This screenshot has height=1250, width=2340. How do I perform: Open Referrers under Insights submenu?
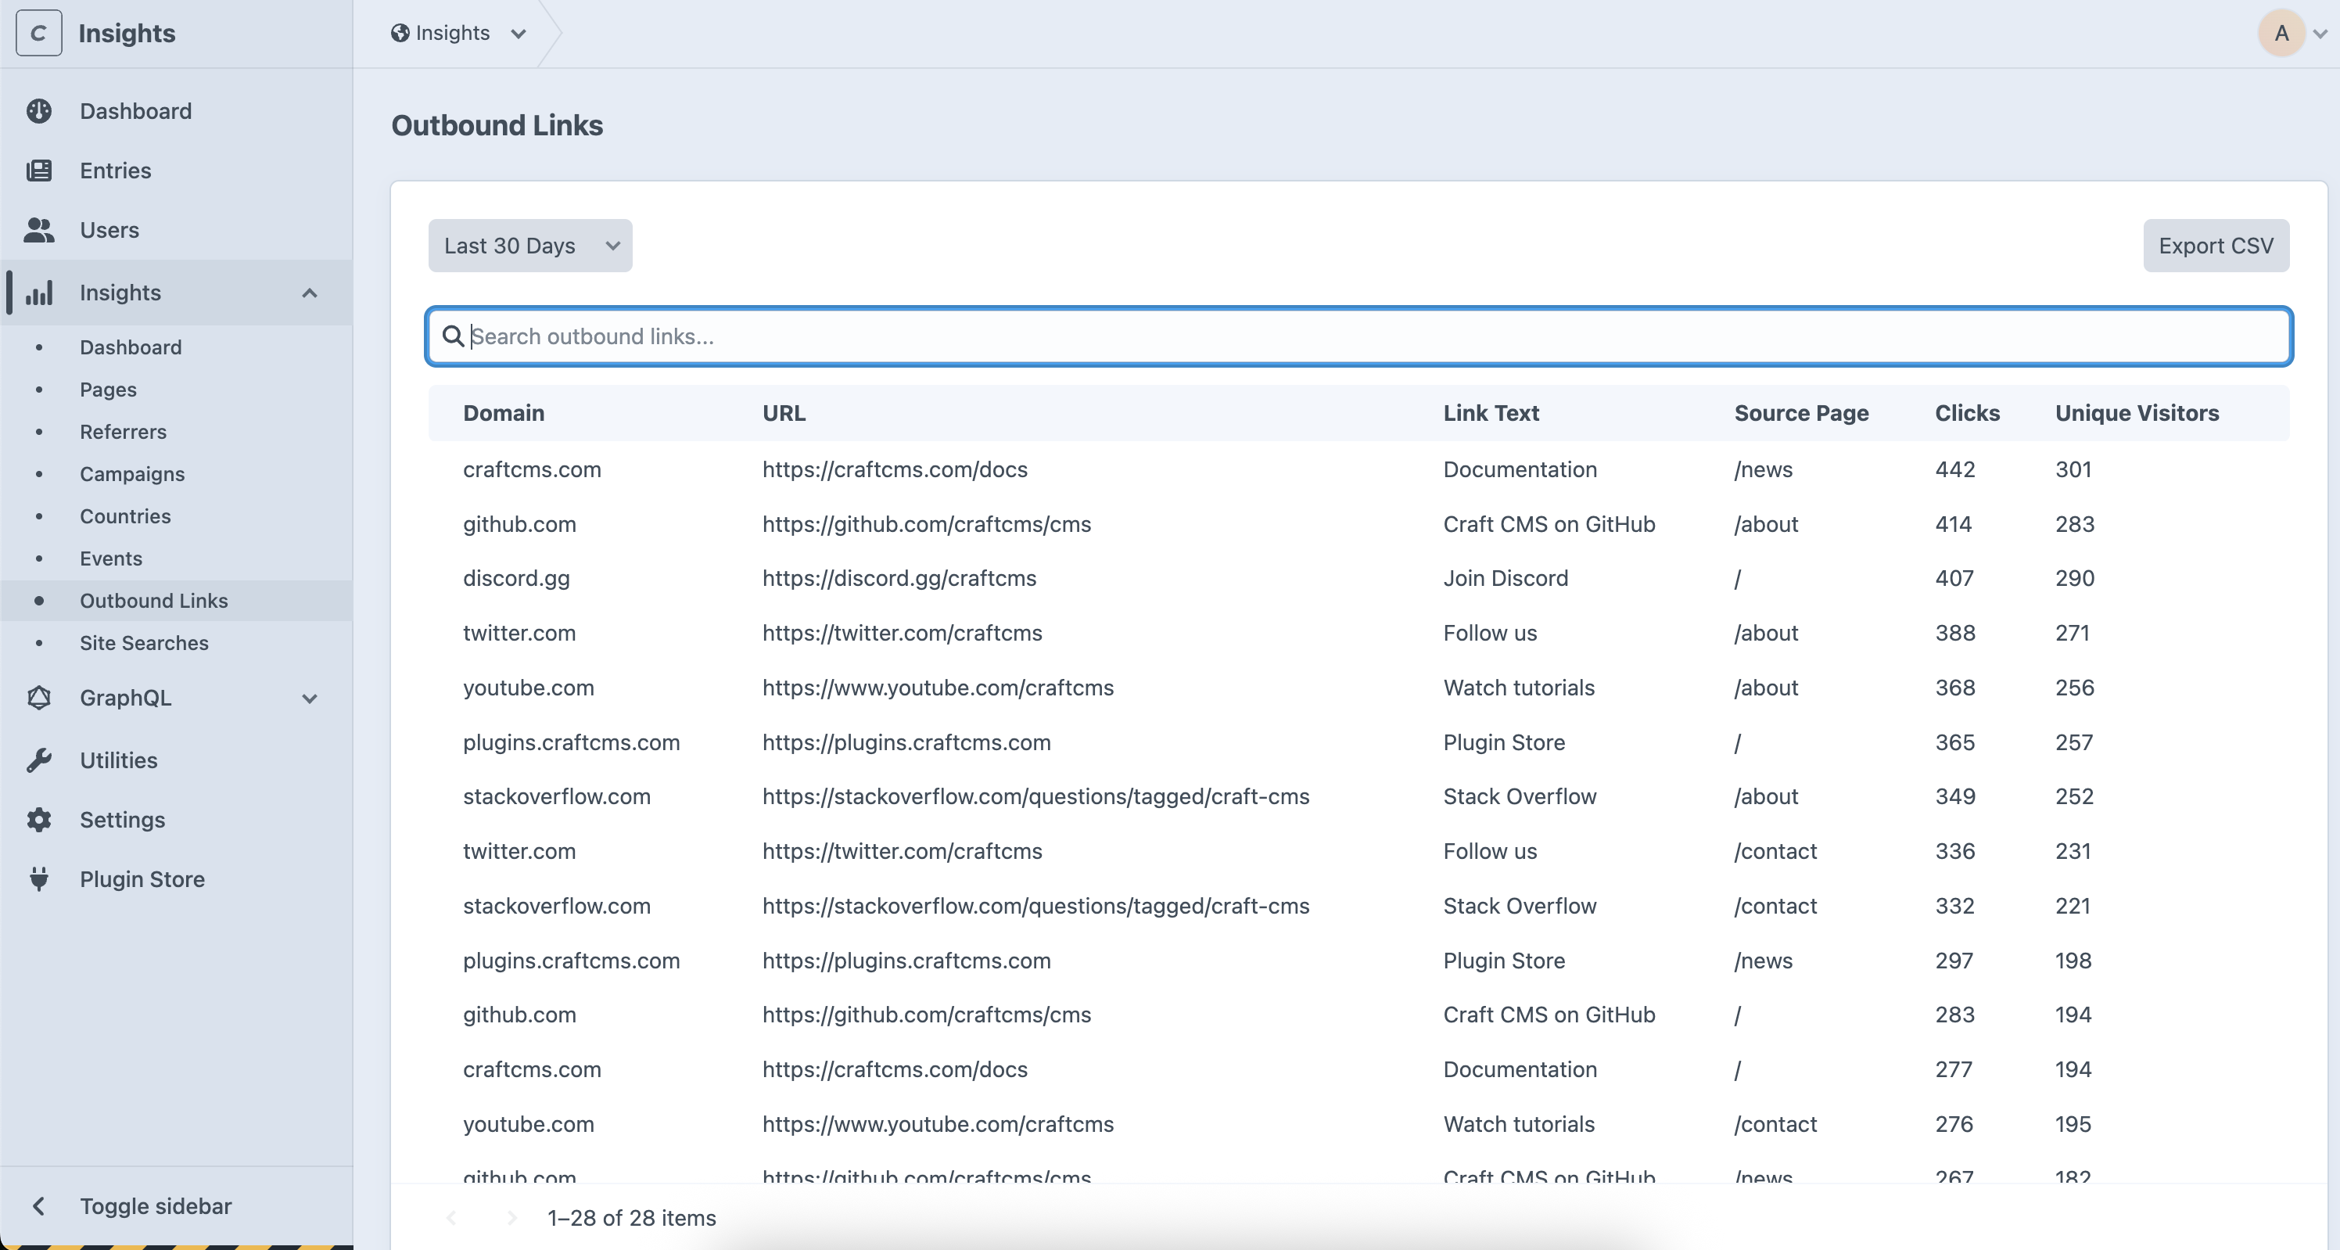[x=123, y=432]
